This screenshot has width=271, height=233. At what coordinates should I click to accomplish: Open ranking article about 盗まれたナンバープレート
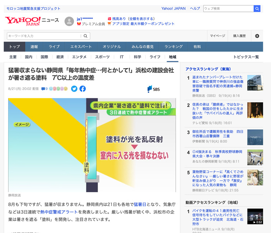click(218, 84)
